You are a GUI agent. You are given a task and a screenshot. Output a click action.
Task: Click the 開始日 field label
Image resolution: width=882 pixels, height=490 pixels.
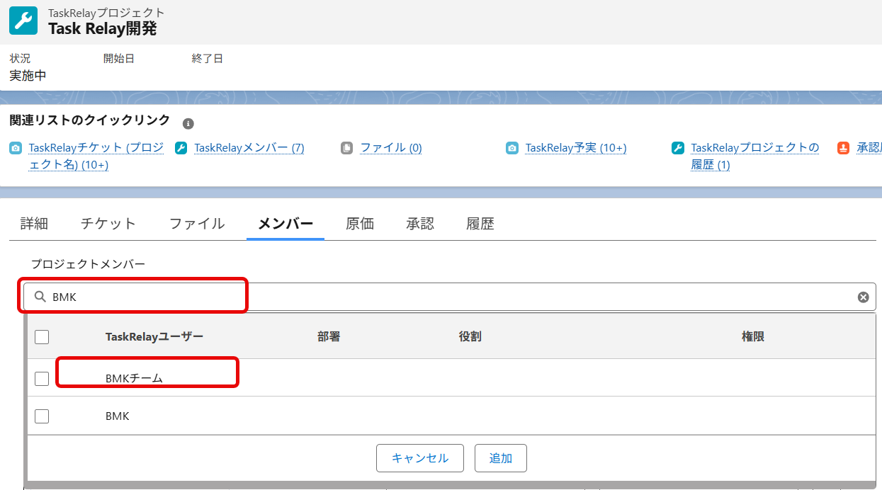119,59
